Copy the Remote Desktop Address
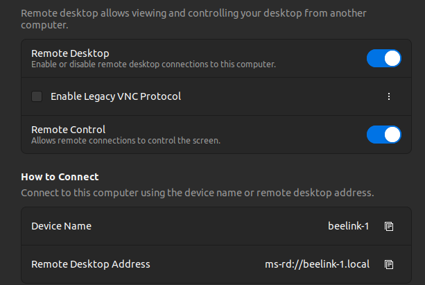Viewport: 425px width, 285px height. tap(389, 264)
